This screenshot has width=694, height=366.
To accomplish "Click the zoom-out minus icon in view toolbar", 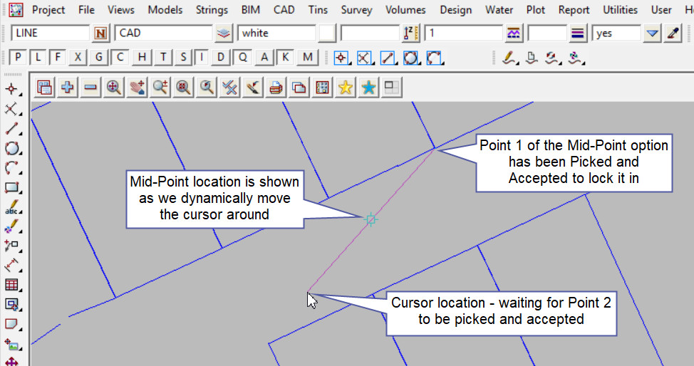I will point(90,87).
